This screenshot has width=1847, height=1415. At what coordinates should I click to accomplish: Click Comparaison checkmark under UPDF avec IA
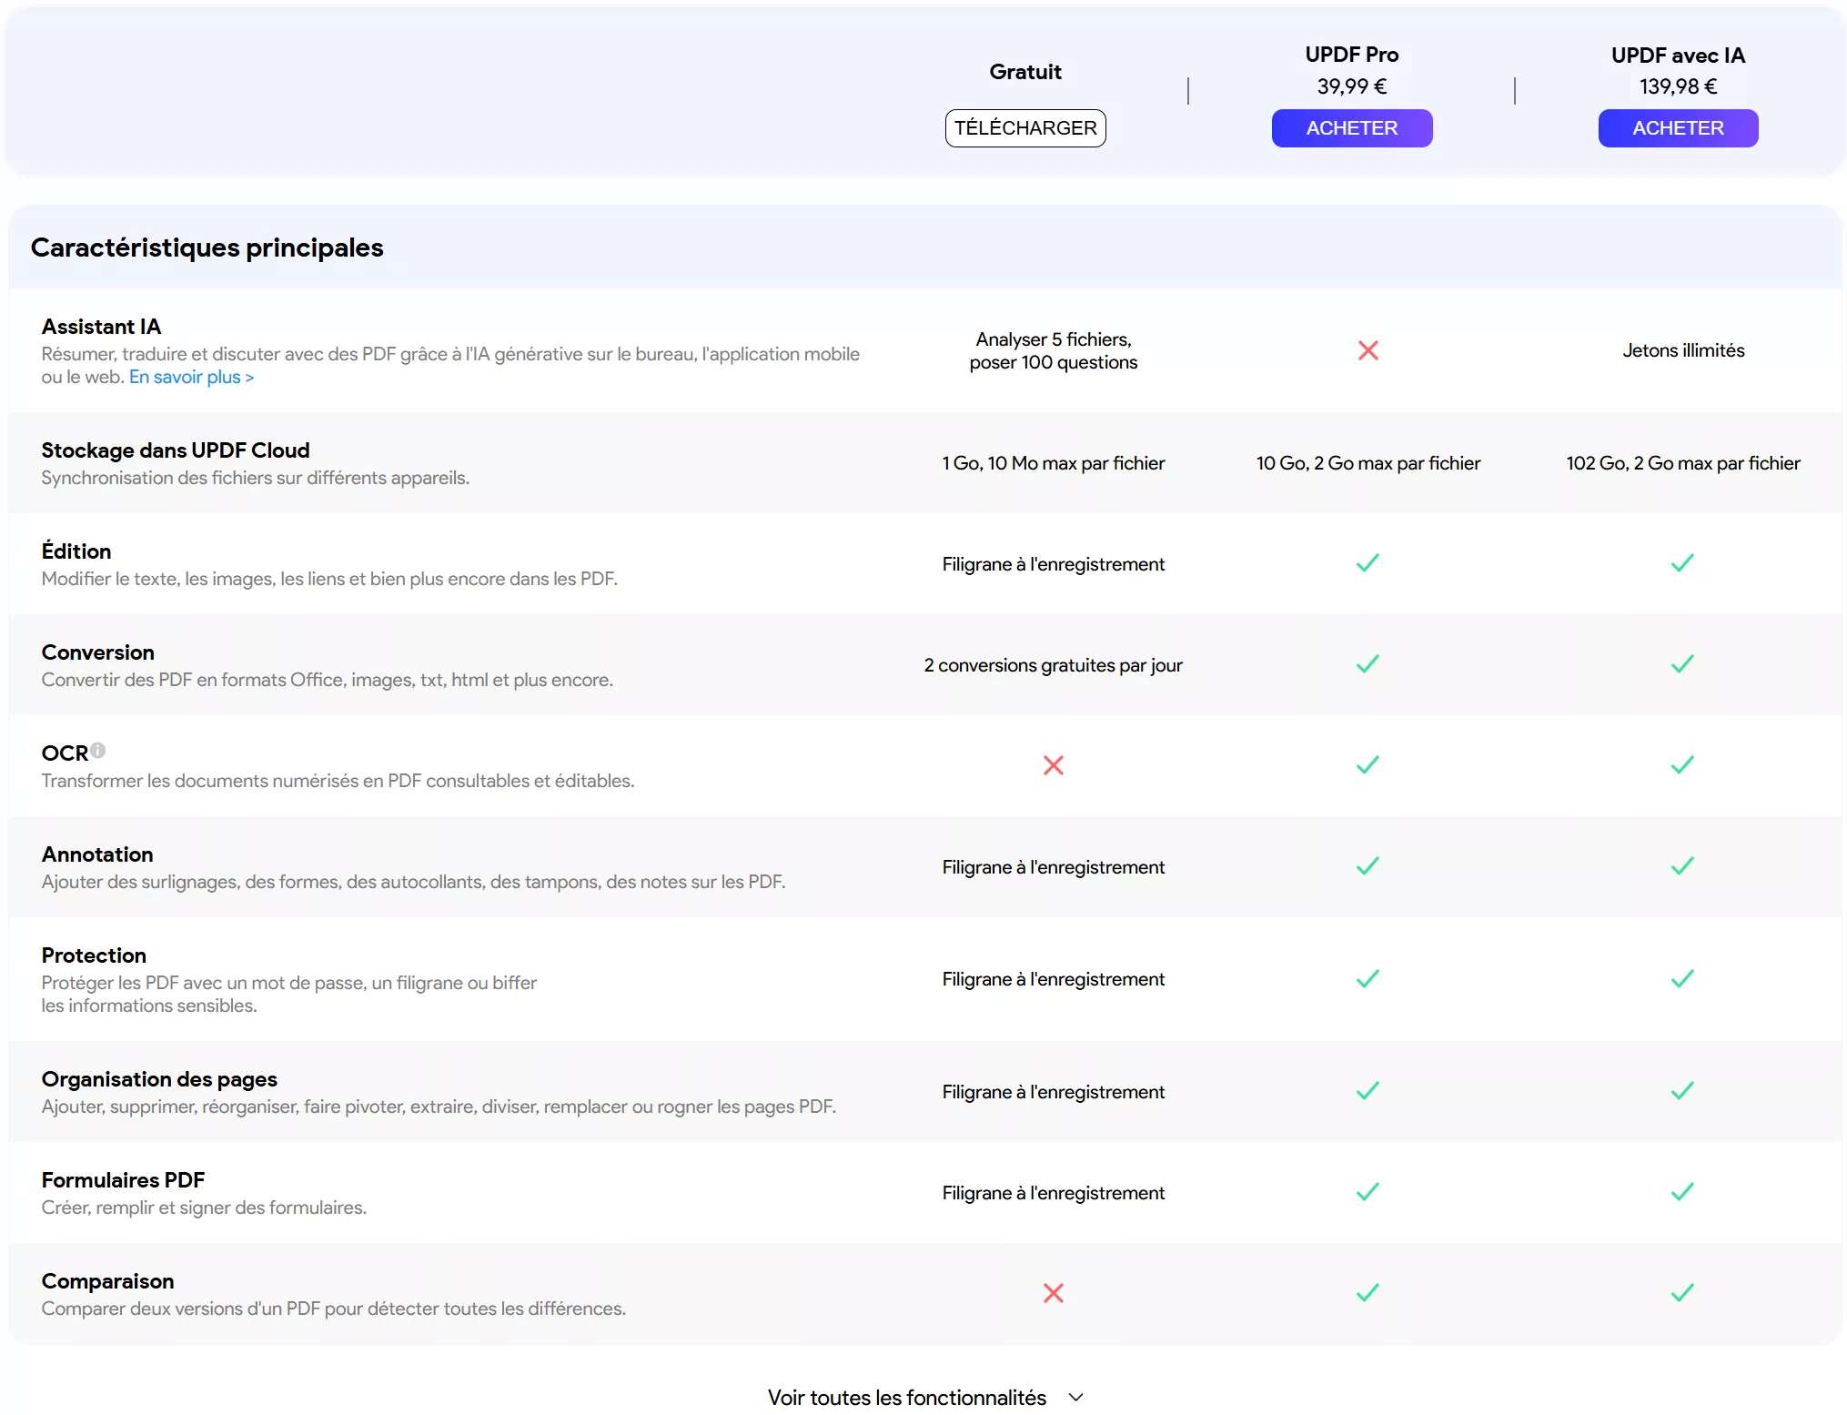(1682, 1293)
